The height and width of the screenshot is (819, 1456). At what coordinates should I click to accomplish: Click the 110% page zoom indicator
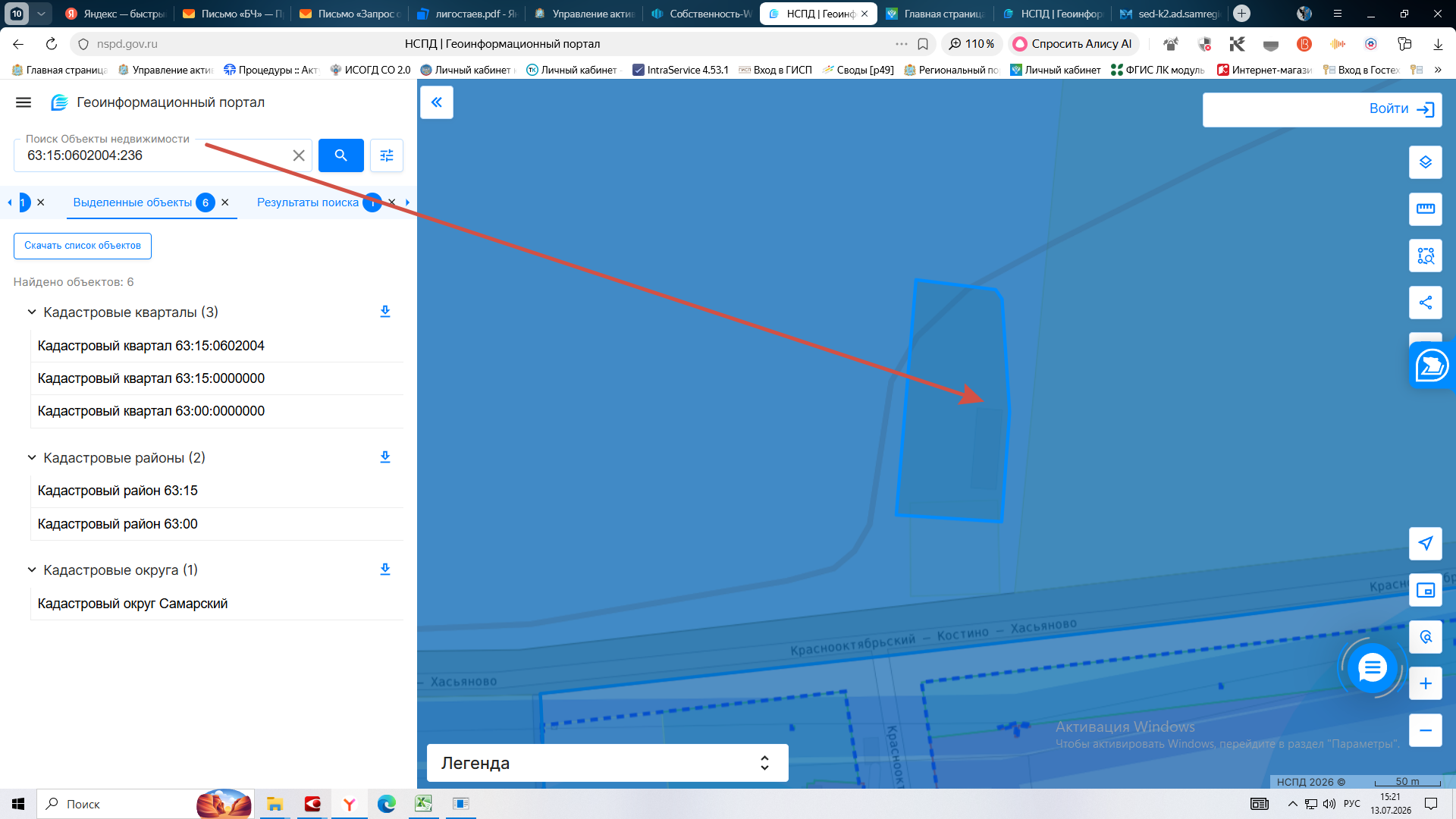tap(972, 44)
